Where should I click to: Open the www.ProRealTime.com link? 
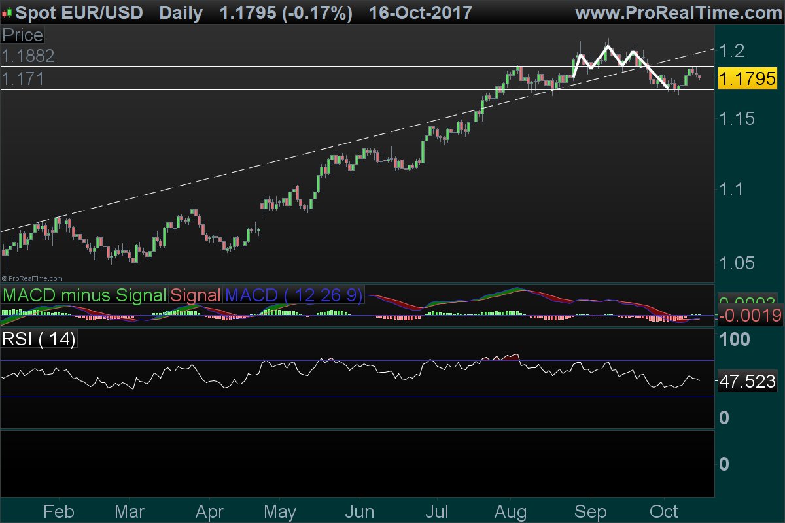point(678,12)
